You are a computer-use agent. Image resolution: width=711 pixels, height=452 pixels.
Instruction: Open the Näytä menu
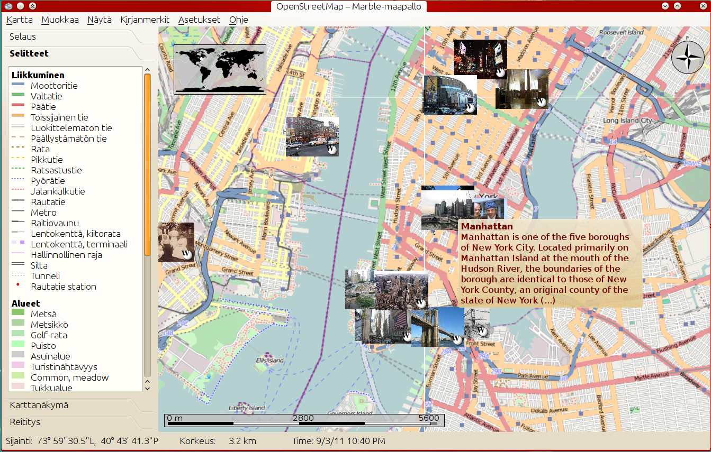coord(100,20)
